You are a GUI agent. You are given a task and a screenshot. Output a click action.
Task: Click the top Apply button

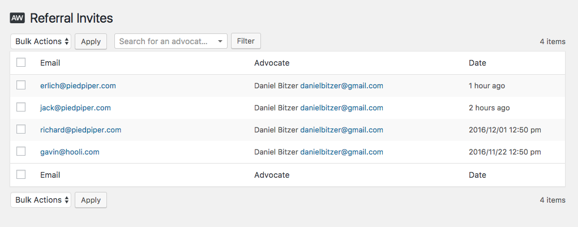(x=91, y=41)
